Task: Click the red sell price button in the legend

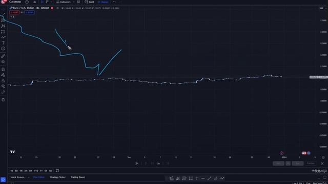Action: coord(14,12)
